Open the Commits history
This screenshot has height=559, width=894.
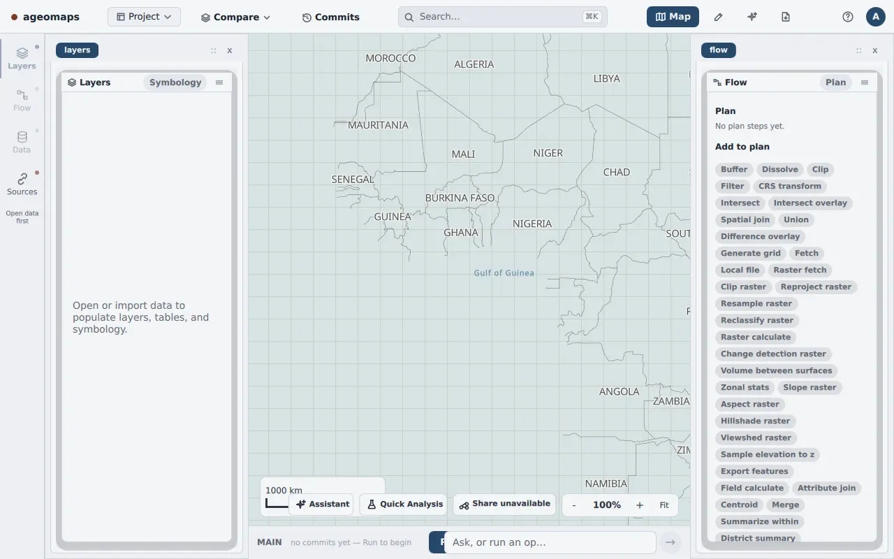point(331,17)
